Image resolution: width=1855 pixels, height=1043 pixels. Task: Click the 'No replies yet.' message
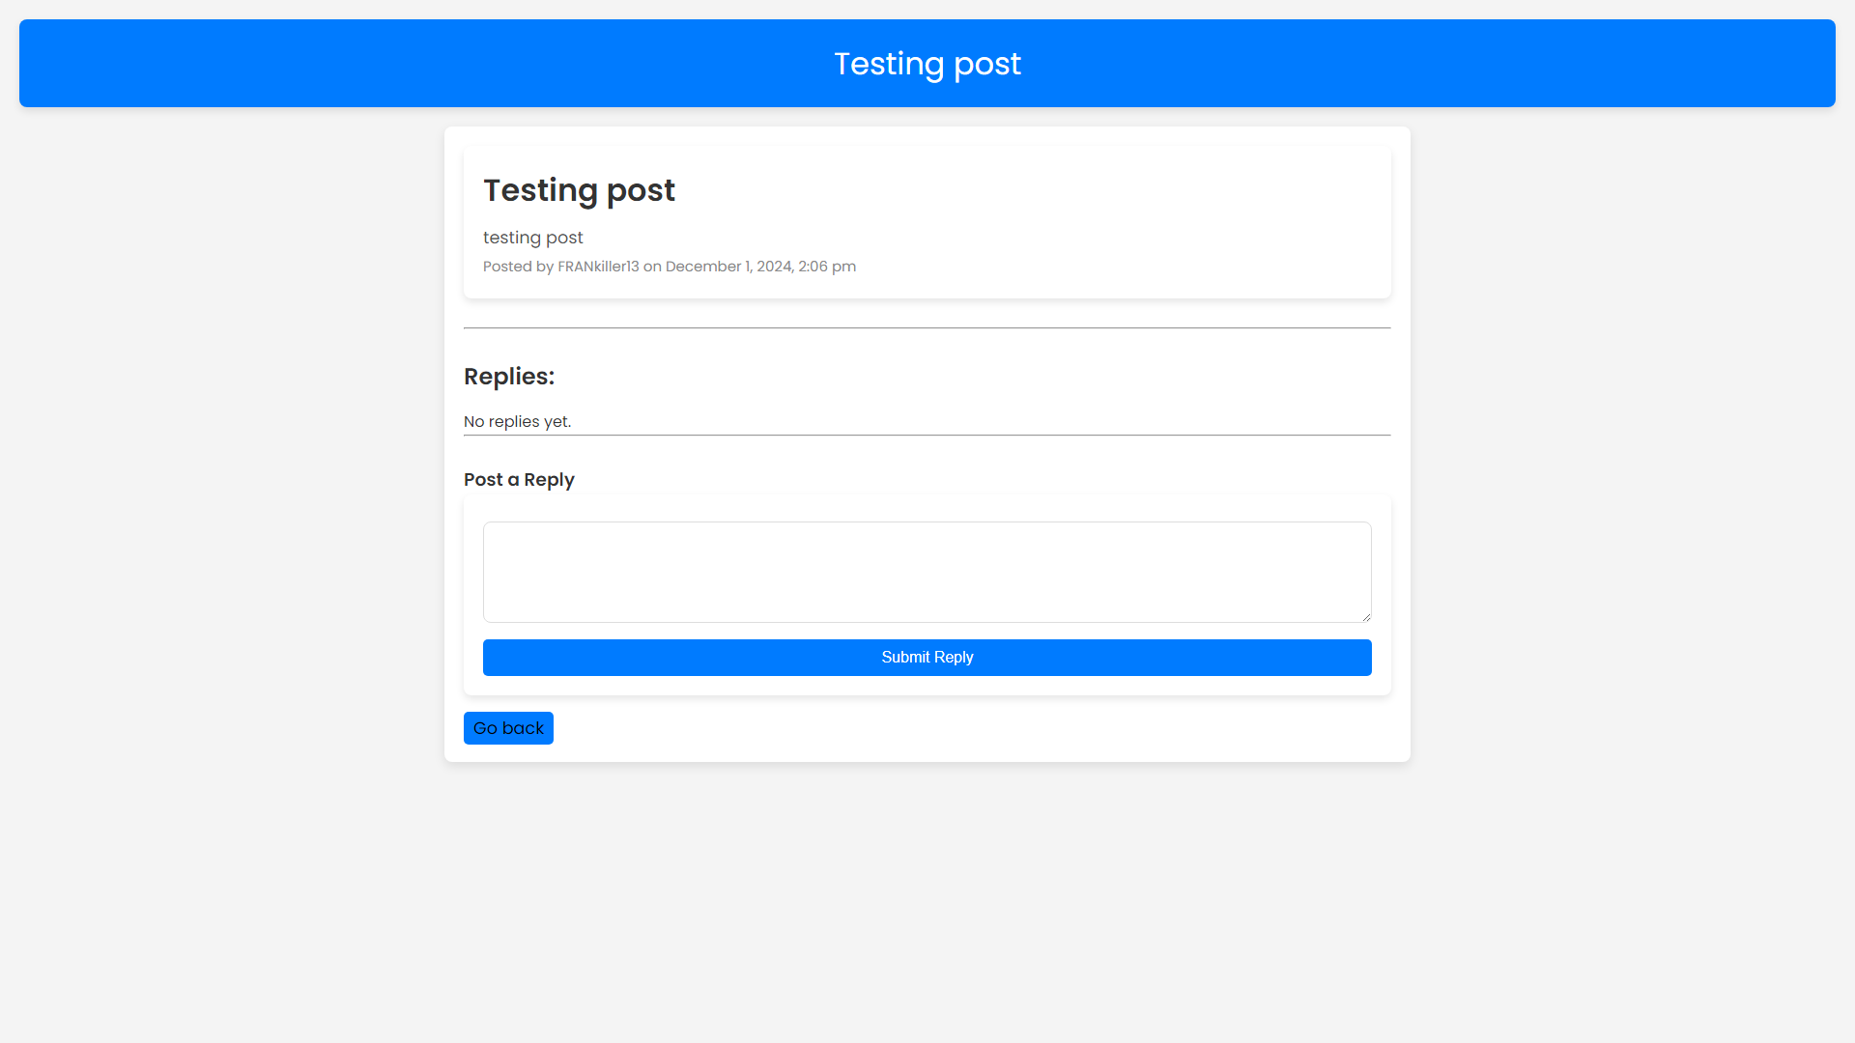(x=517, y=422)
